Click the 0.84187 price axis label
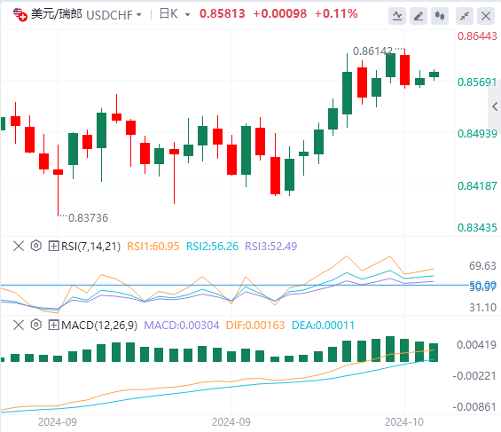The image size is (501, 432). pos(477,186)
